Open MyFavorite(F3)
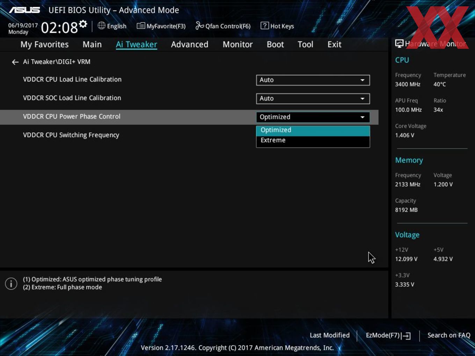Viewport: 475px width, 356px height. pos(161,26)
